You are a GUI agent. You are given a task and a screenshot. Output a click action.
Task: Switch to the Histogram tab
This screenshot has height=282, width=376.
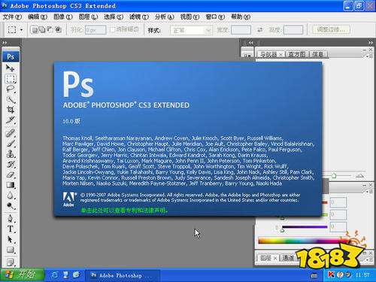296,54
